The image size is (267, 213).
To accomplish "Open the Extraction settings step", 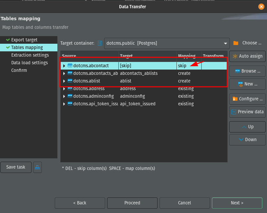I will click(30, 55).
